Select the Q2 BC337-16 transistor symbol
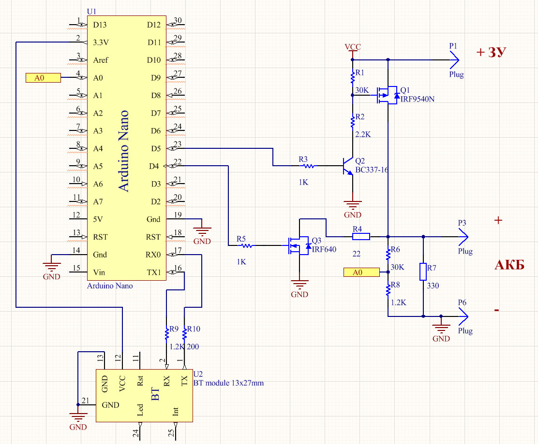The image size is (538, 444). [x=347, y=166]
